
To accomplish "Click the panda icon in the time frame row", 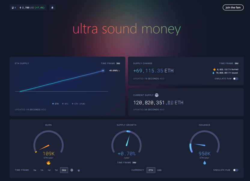I will pos(72,170).
